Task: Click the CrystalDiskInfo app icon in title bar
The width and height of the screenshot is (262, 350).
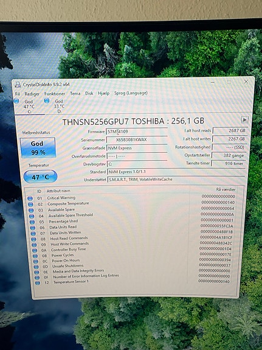Action: click(18, 85)
